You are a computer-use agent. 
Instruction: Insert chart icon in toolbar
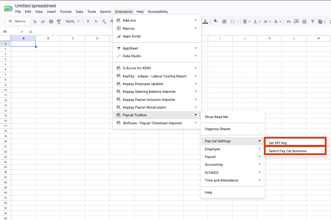pyautogui.click(x=305, y=22)
